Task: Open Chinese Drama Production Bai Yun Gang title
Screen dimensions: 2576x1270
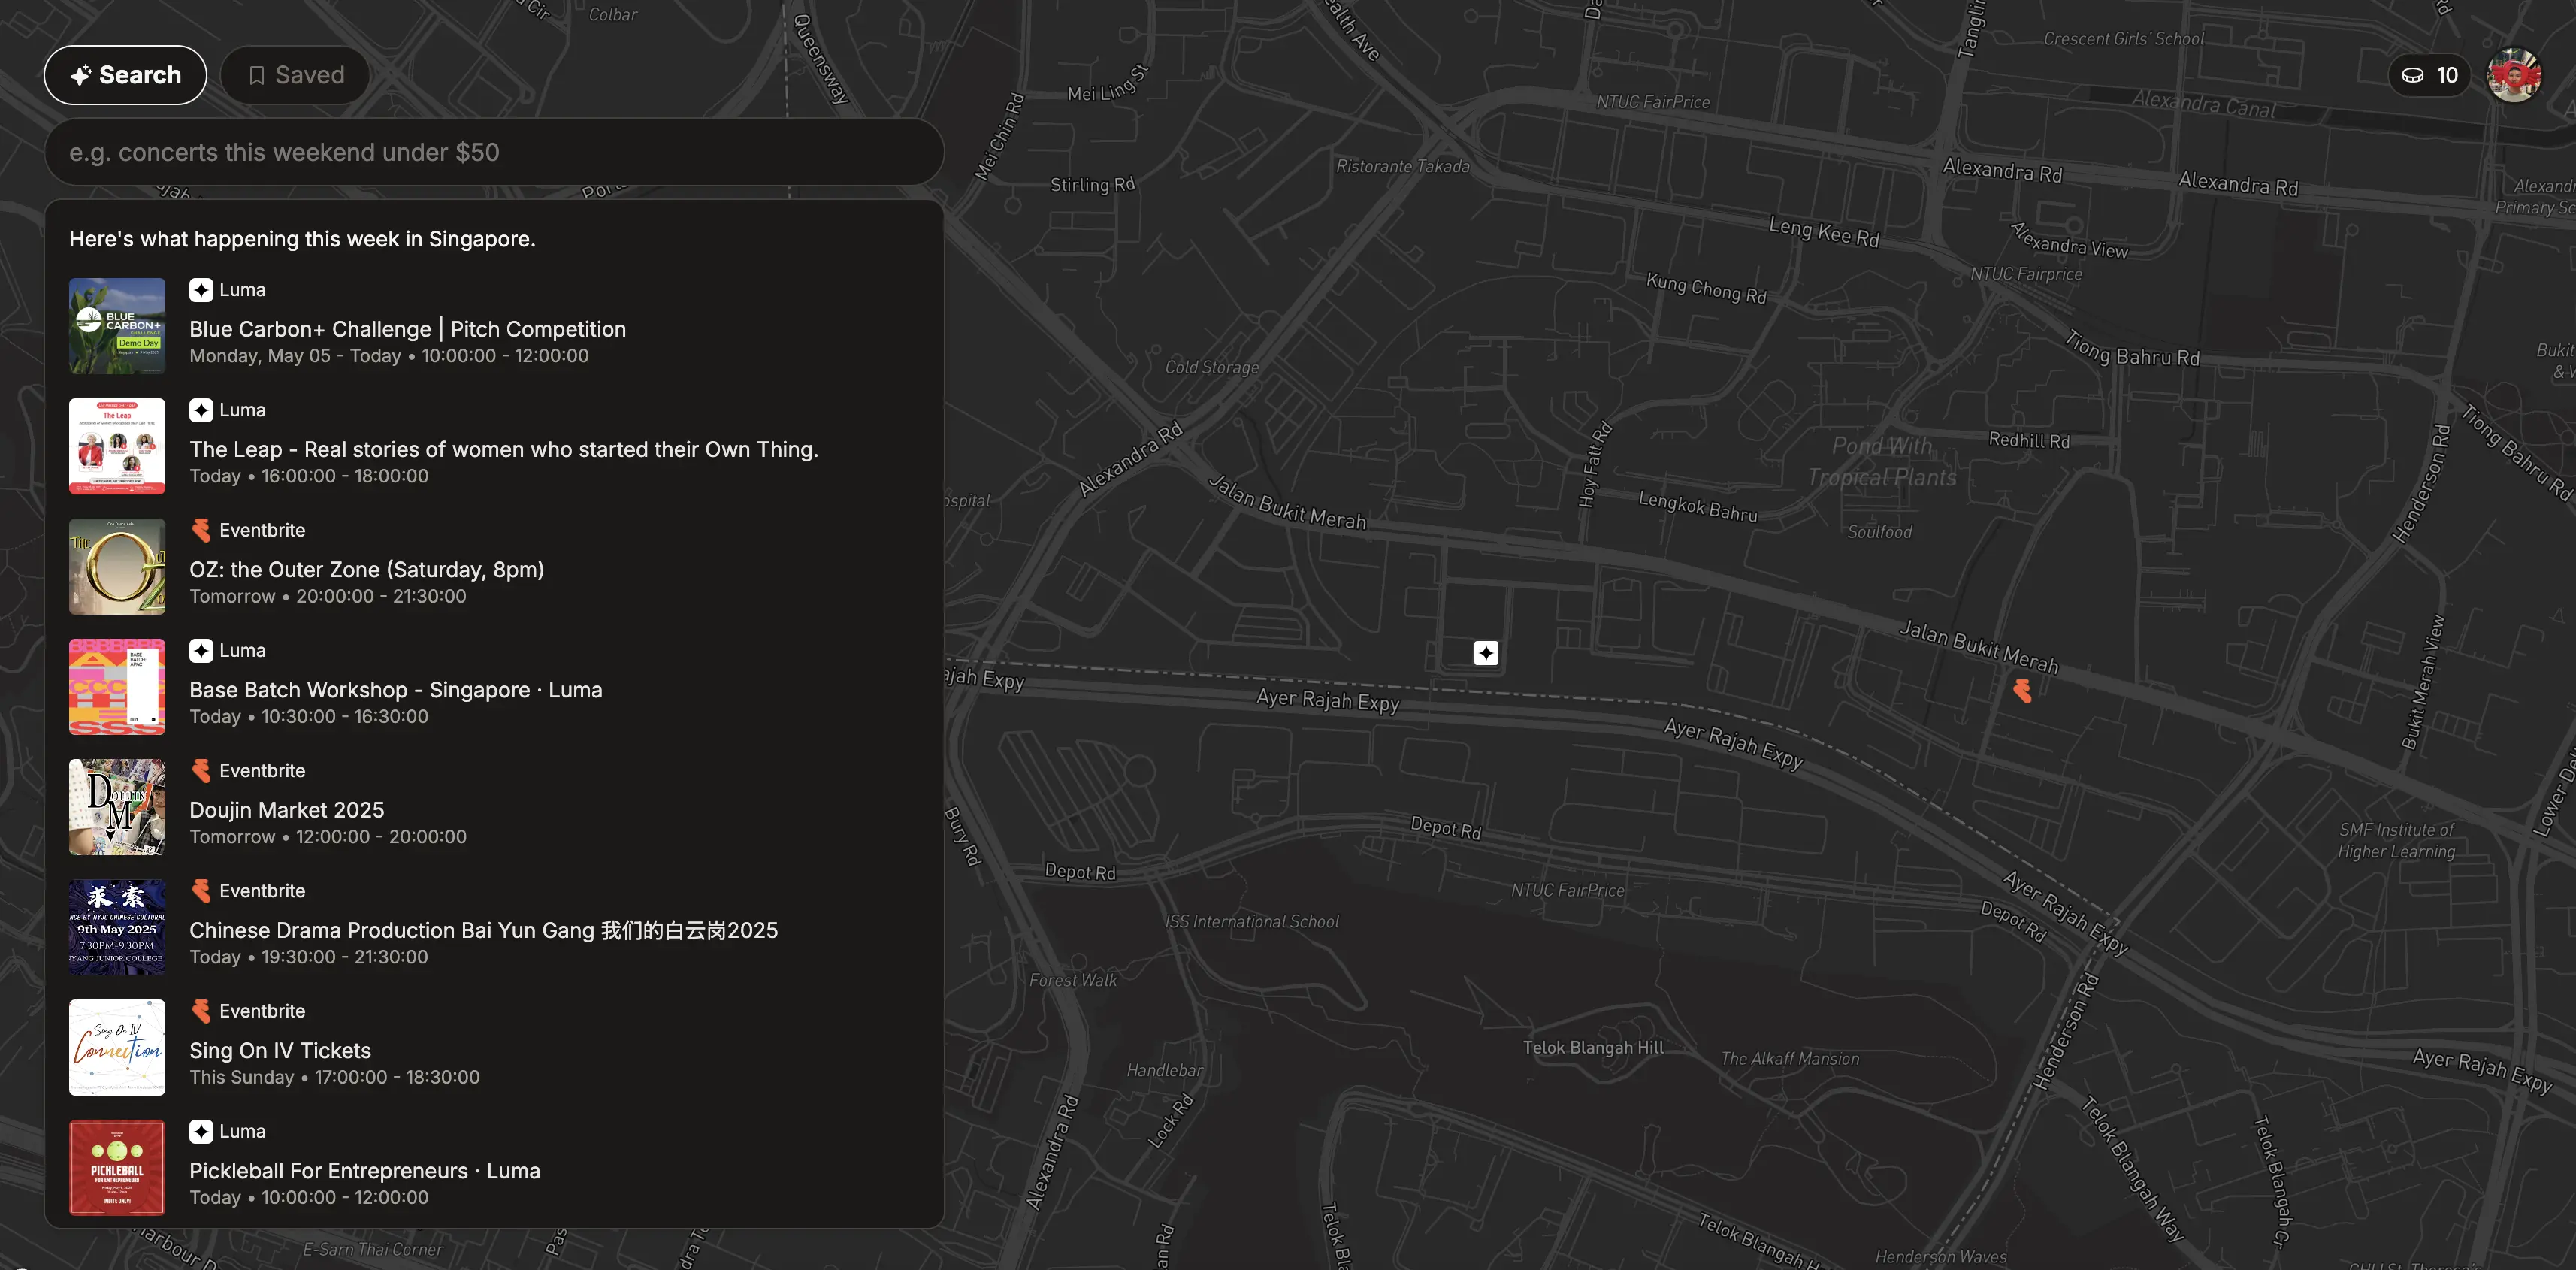Action: (x=484, y=930)
